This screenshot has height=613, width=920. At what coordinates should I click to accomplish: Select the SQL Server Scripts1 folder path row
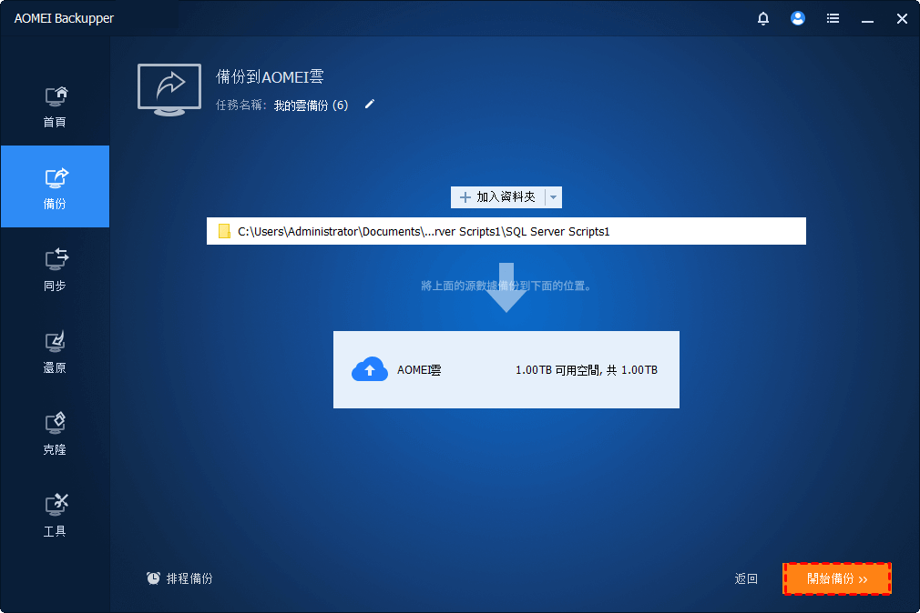(506, 232)
